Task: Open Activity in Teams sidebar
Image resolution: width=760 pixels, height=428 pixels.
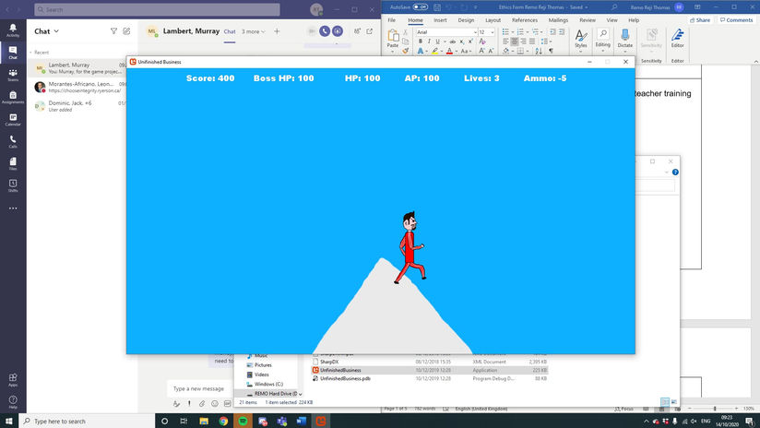Action: tap(13, 30)
